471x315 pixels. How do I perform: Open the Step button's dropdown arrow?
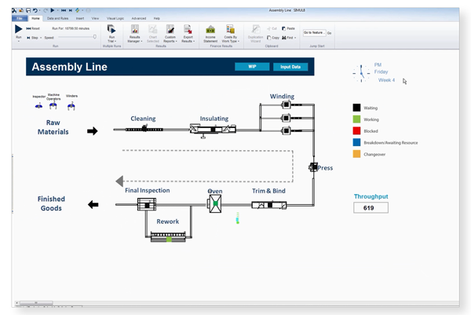(x=41, y=38)
